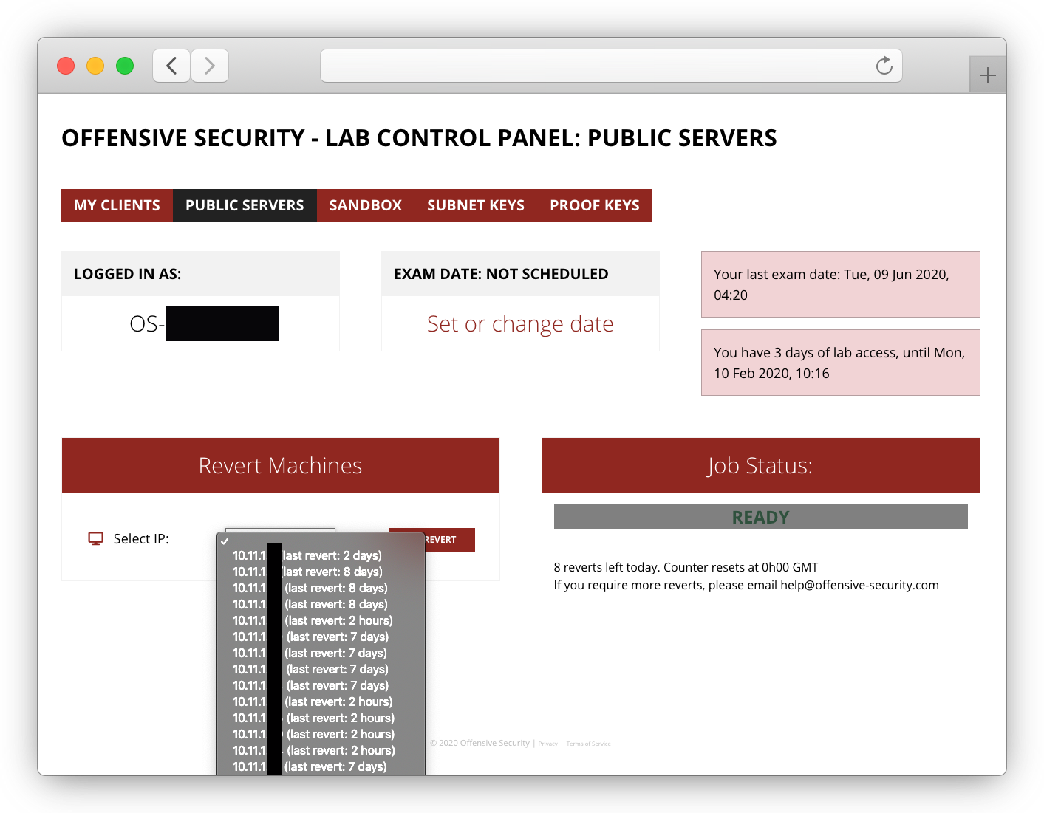Click the browser forward arrow
The image size is (1044, 813).
coord(210,66)
